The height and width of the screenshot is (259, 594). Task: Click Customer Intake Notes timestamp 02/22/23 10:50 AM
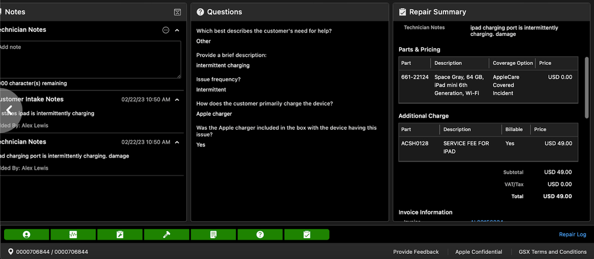point(146,100)
